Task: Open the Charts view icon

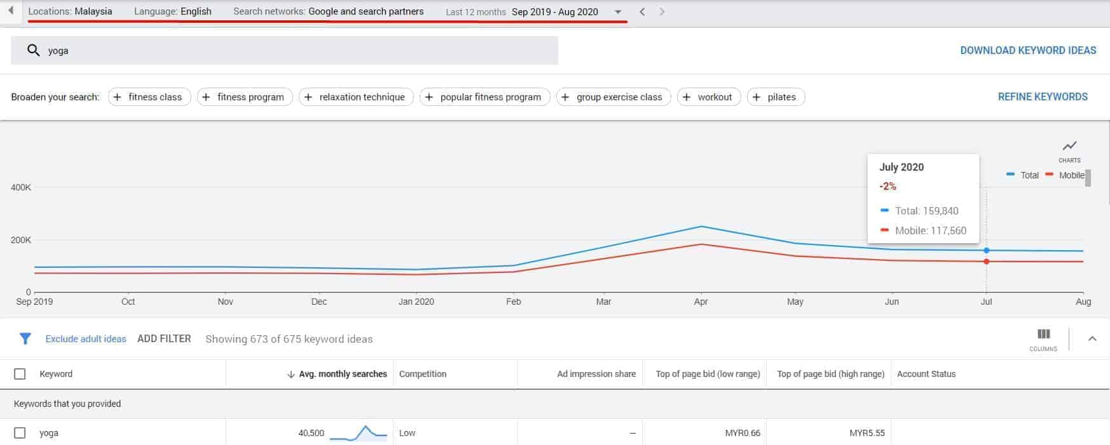Action: pos(1069,146)
